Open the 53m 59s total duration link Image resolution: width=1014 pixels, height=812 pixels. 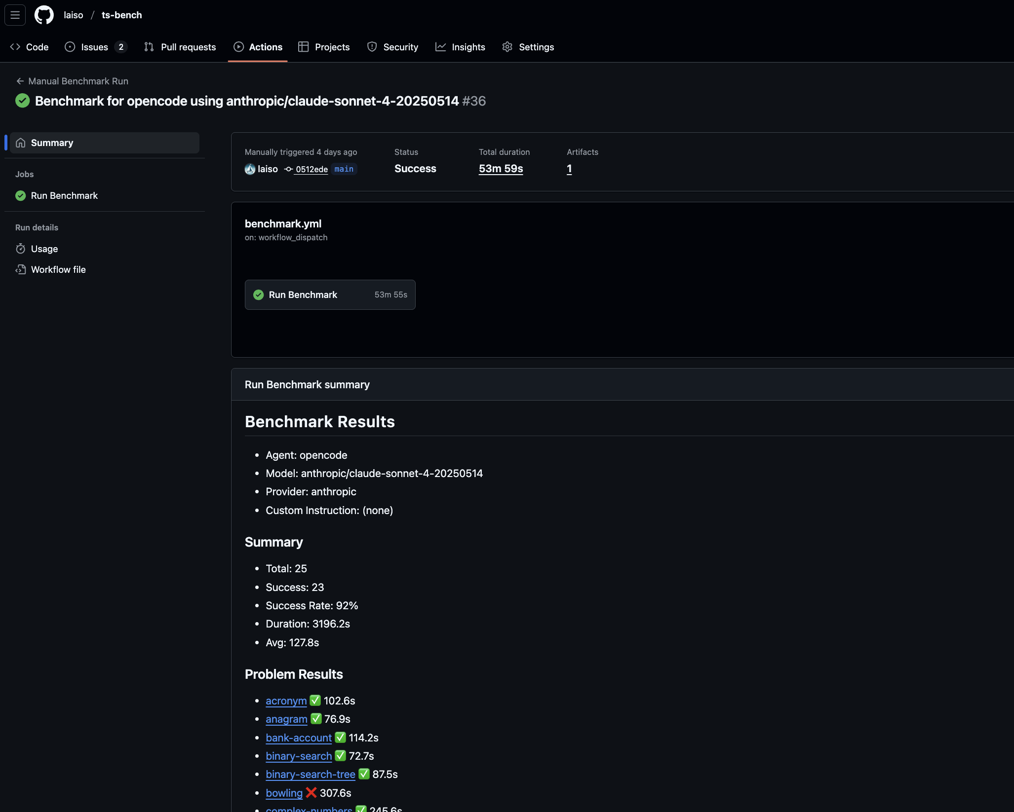(x=501, y=169)
